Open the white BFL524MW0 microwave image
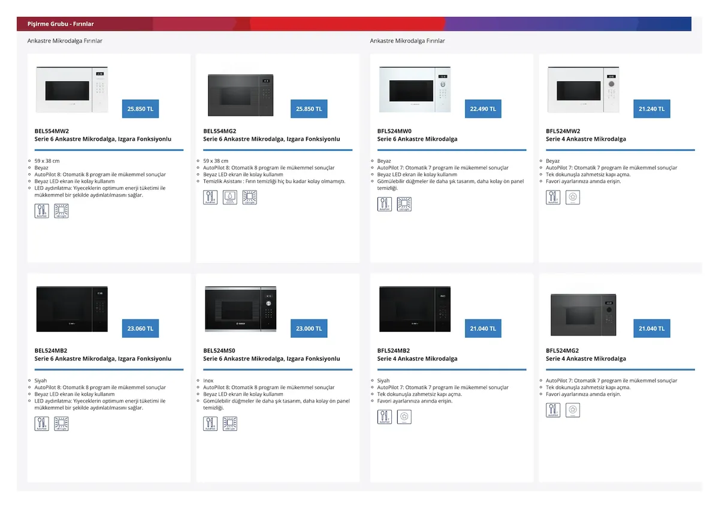 point(415,89)
